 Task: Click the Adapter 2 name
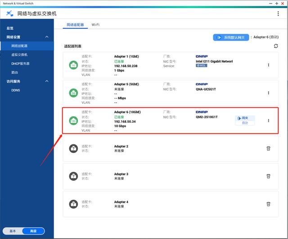pyautogui.click(x=121, y=147)
